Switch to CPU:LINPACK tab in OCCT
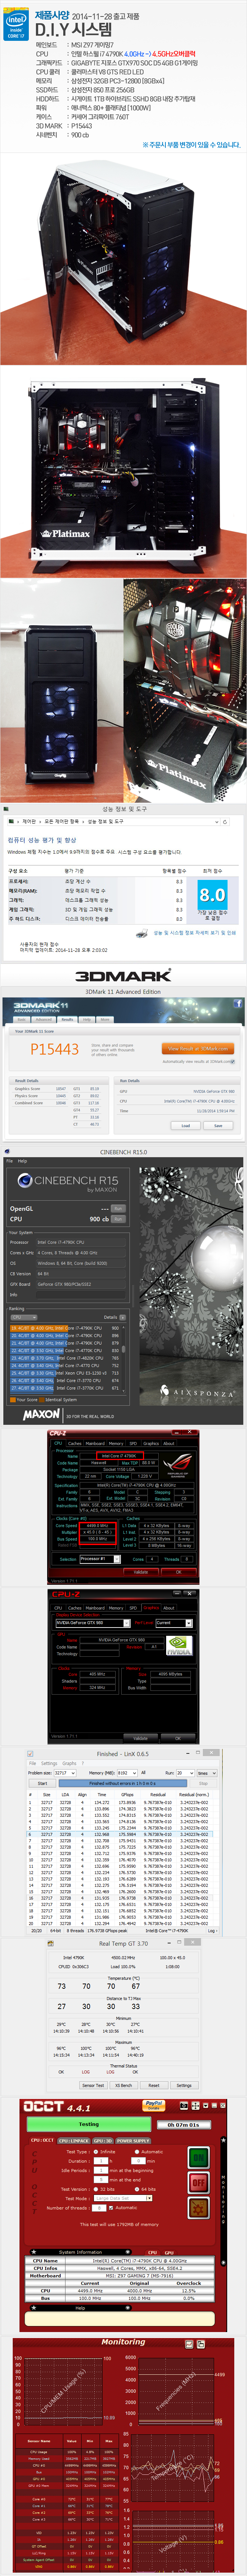This screenshot has height=2576, width=247. pos(74,2140)
